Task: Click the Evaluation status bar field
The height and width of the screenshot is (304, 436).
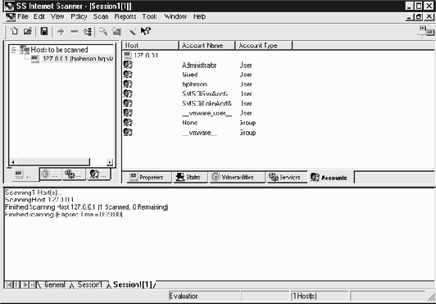Action: pos(204,296)
